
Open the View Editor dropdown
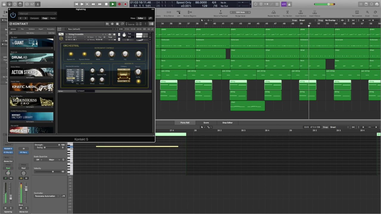[x=141, y=18]
